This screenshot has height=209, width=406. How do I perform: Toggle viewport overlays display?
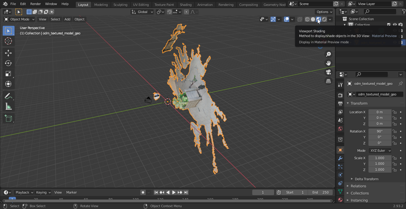287,19
